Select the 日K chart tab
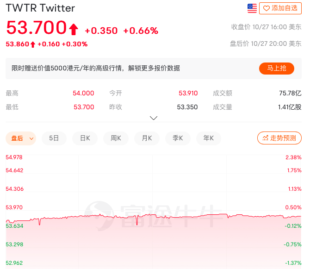310x269 pixels. tap(85, 138)
